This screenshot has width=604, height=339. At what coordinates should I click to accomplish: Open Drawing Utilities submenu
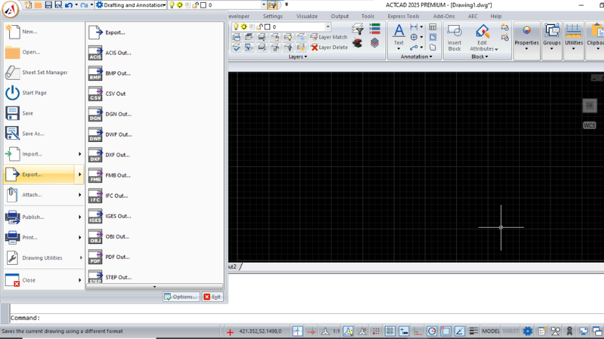[x=43, y=258]
